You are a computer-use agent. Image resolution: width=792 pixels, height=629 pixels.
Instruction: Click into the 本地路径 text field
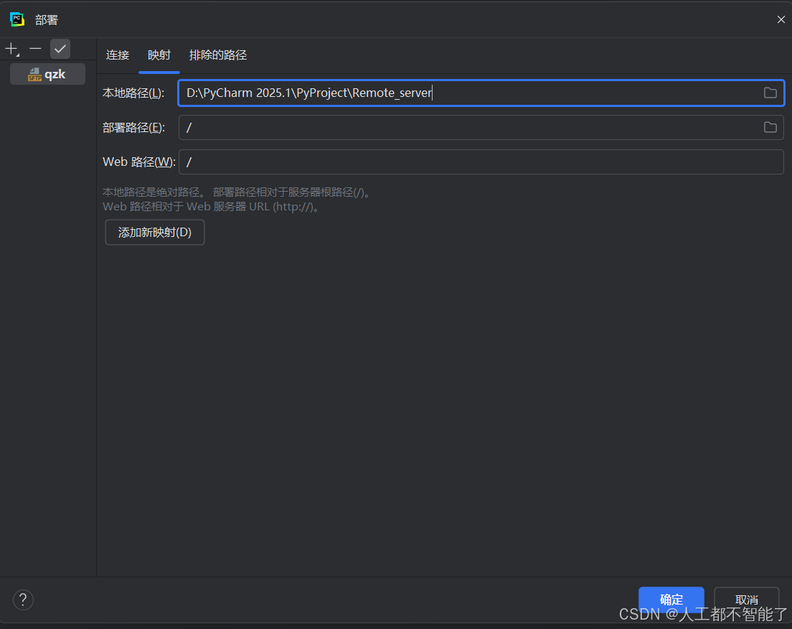tap(466, 93)
